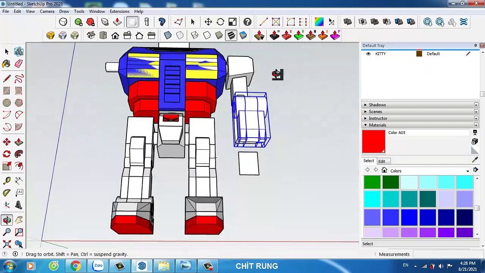485x273 pixels.
Task: Switch to Front view house icon
Action: [115, 36]
